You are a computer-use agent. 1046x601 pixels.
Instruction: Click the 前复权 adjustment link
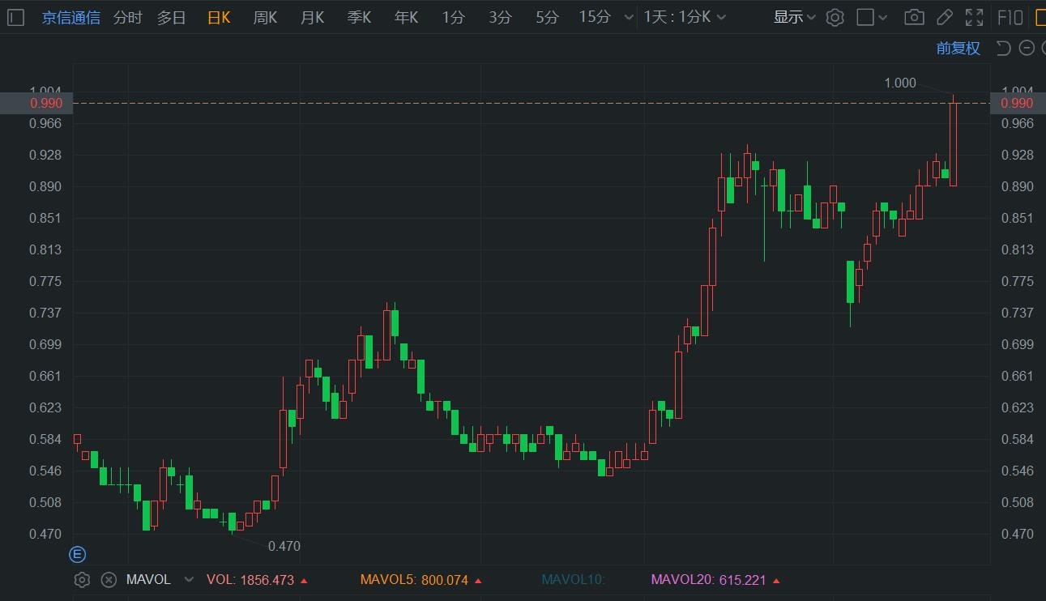tap(958, 49)
